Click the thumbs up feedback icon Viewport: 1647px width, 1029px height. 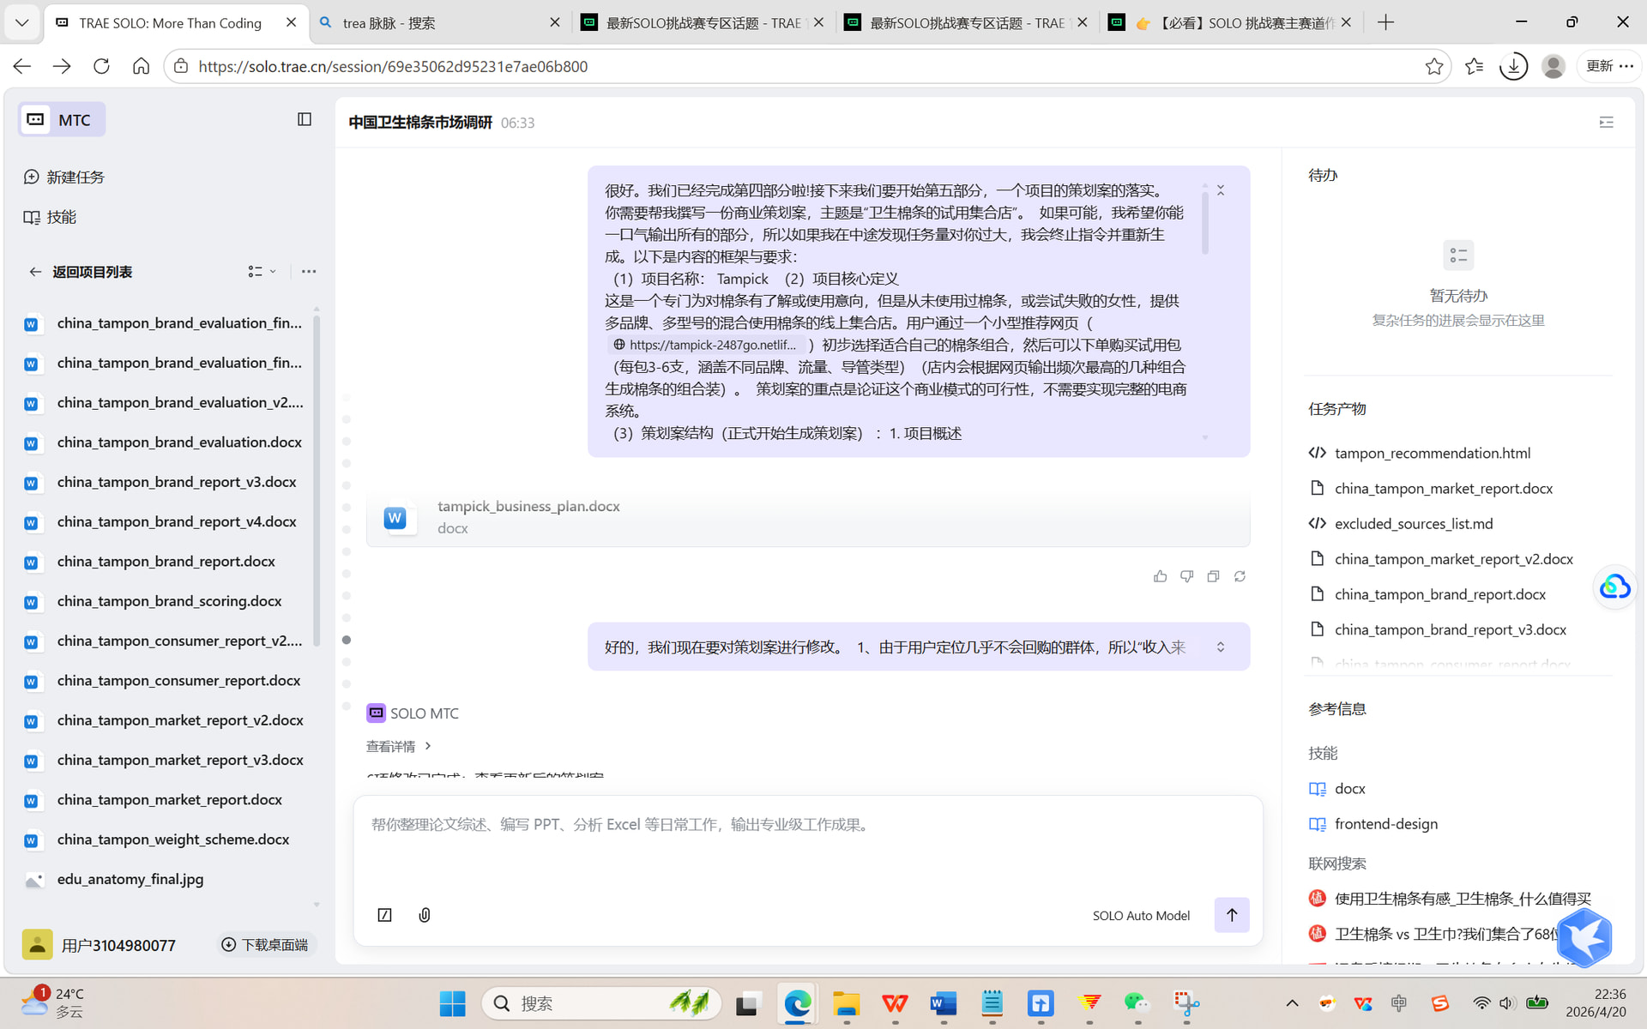[1160, 576]
